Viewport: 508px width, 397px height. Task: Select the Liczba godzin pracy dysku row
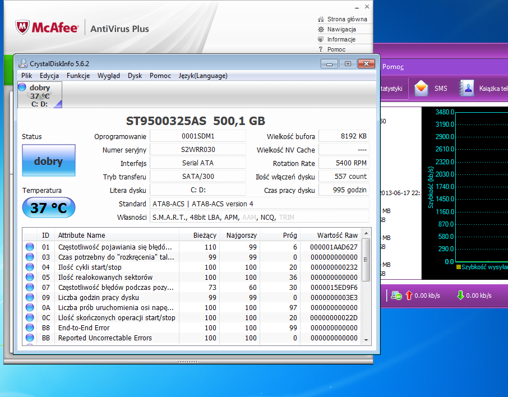(x=192, y=297)
